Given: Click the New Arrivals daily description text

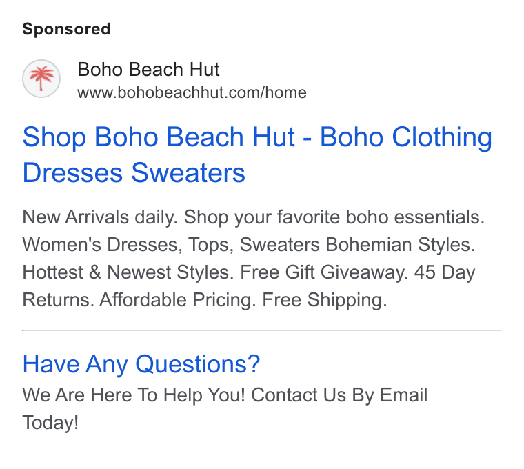Looking at the screenshot, I should 100,217.
